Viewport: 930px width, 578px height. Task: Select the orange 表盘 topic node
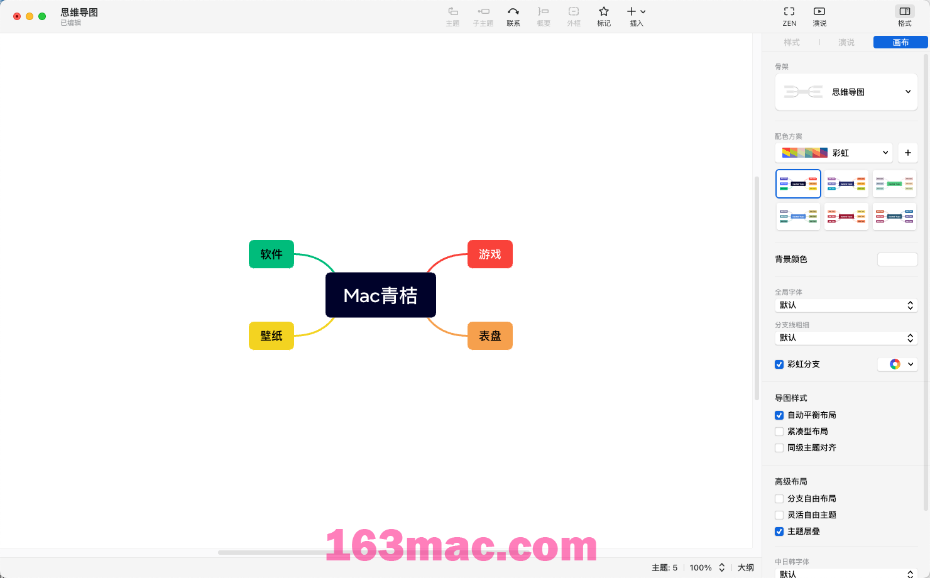click(x=490, y=335)
